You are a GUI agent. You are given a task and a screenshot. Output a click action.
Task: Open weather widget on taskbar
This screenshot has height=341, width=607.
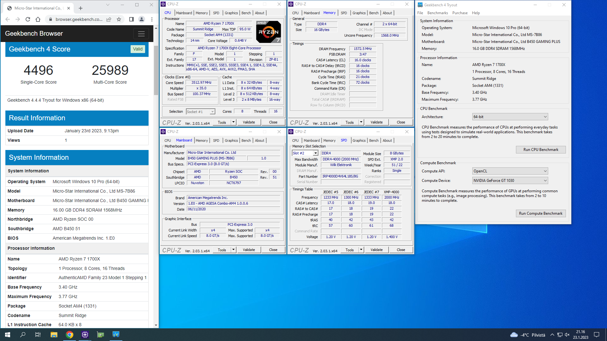528,335
